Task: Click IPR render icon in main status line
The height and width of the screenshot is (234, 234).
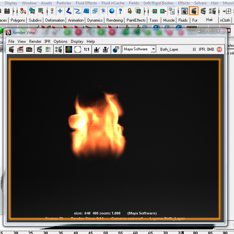Action: 203,11
